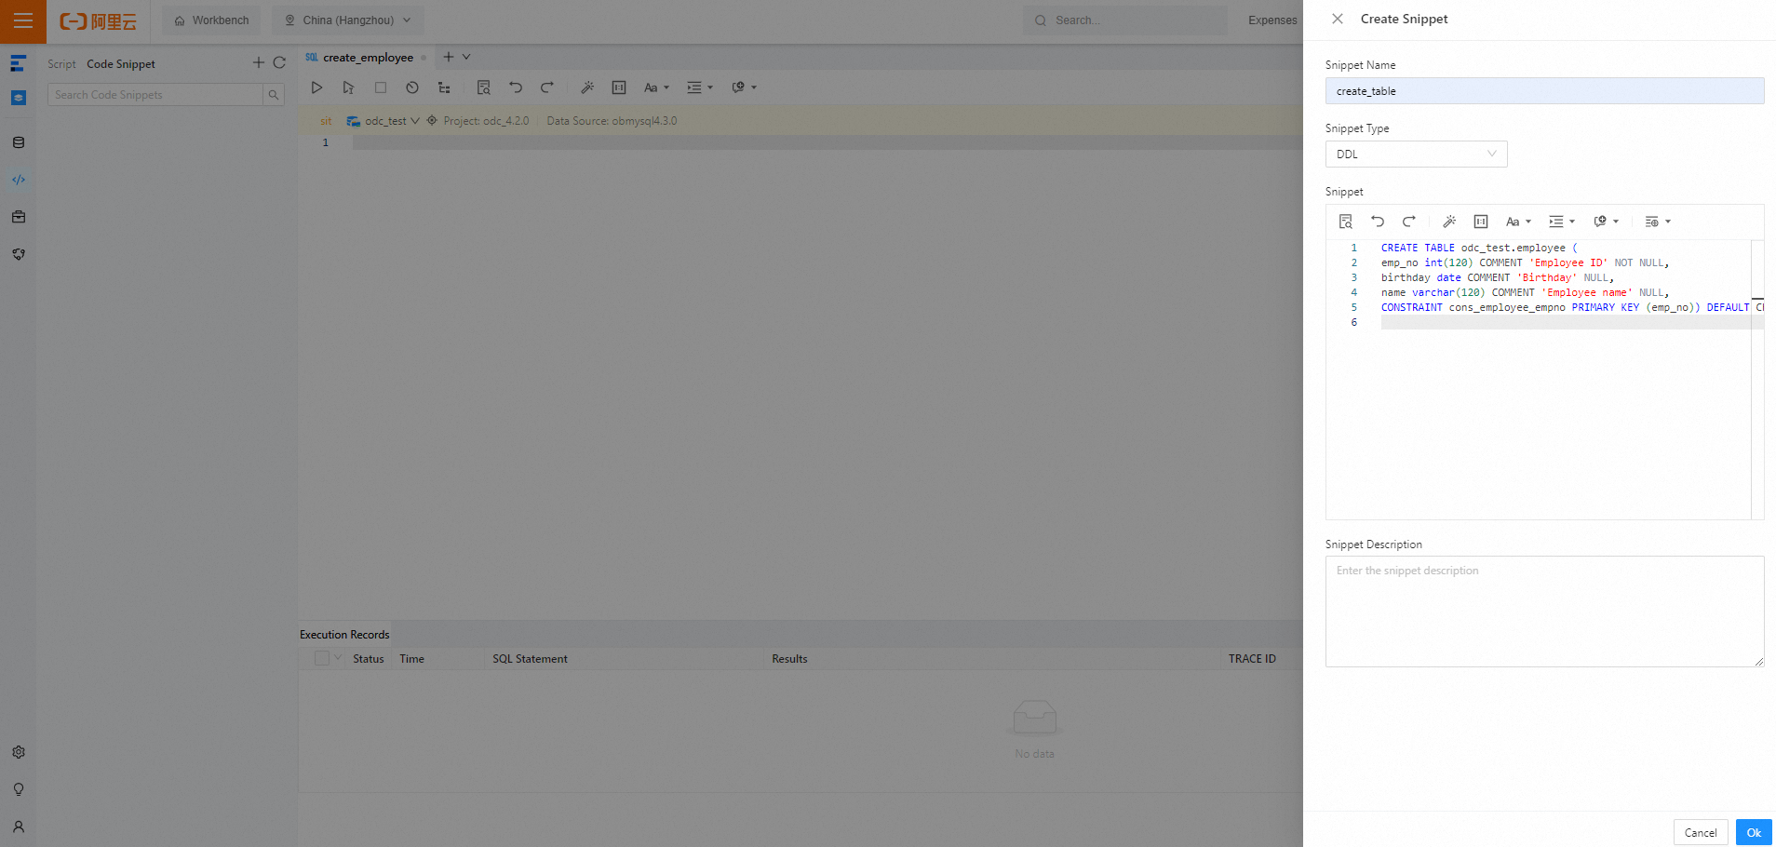Click the search magnifier for code snippets
Image resolution: width=1776 pixels, height=847 pixels.
click(274, 95)
